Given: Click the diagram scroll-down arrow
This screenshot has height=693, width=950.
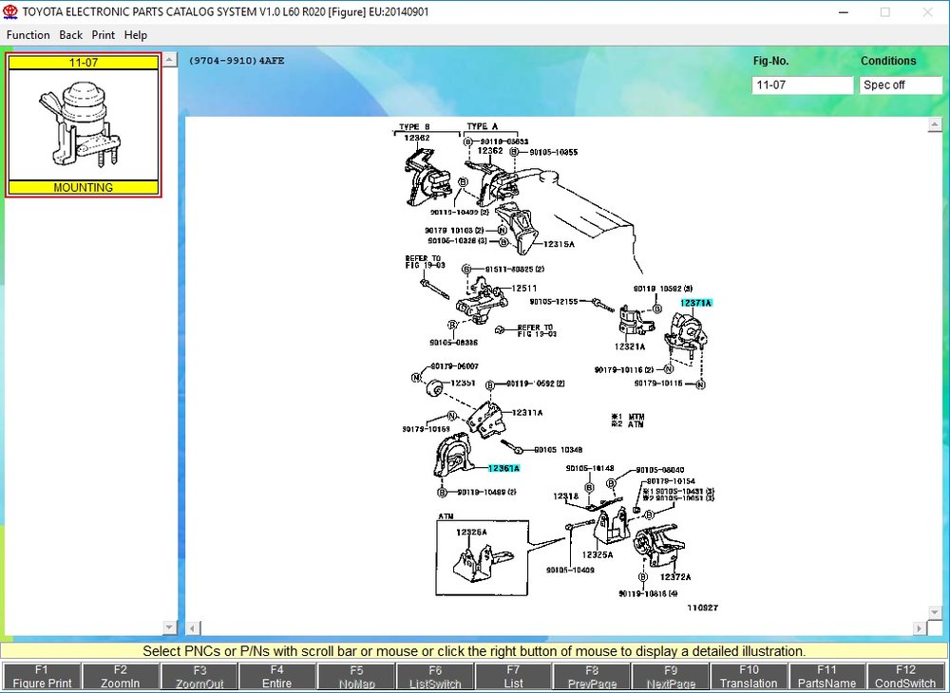Looking at the screenshot, I should 934,612.
